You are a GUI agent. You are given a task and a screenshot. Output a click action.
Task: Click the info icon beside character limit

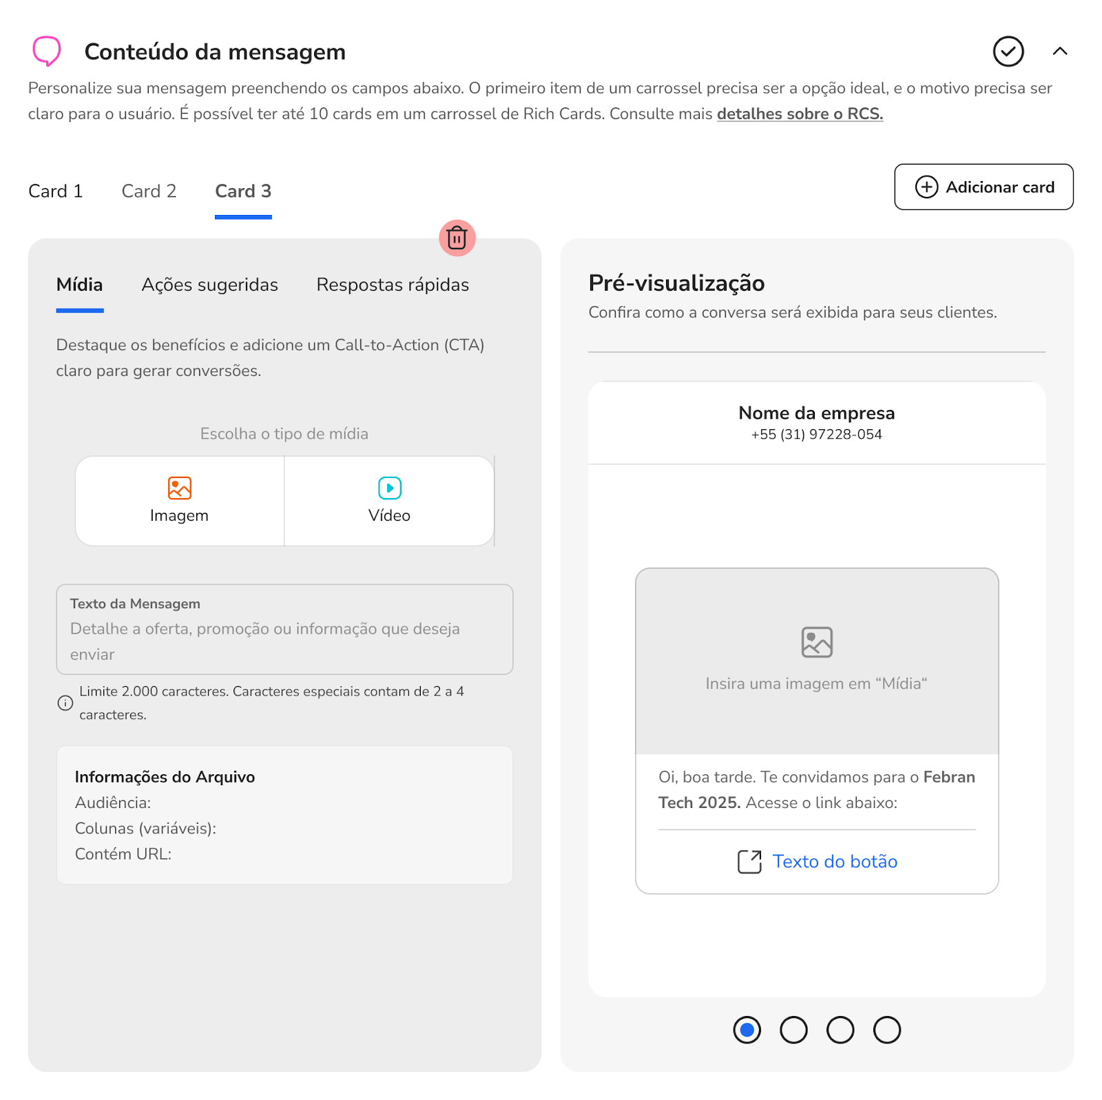(x=65, y=703)
